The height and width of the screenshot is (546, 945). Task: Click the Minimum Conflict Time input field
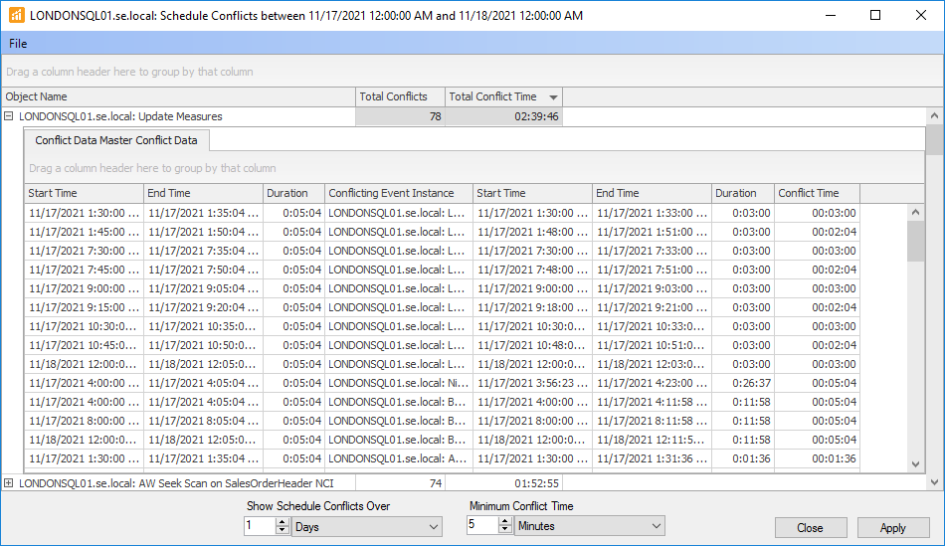click(x=483, y=525)
